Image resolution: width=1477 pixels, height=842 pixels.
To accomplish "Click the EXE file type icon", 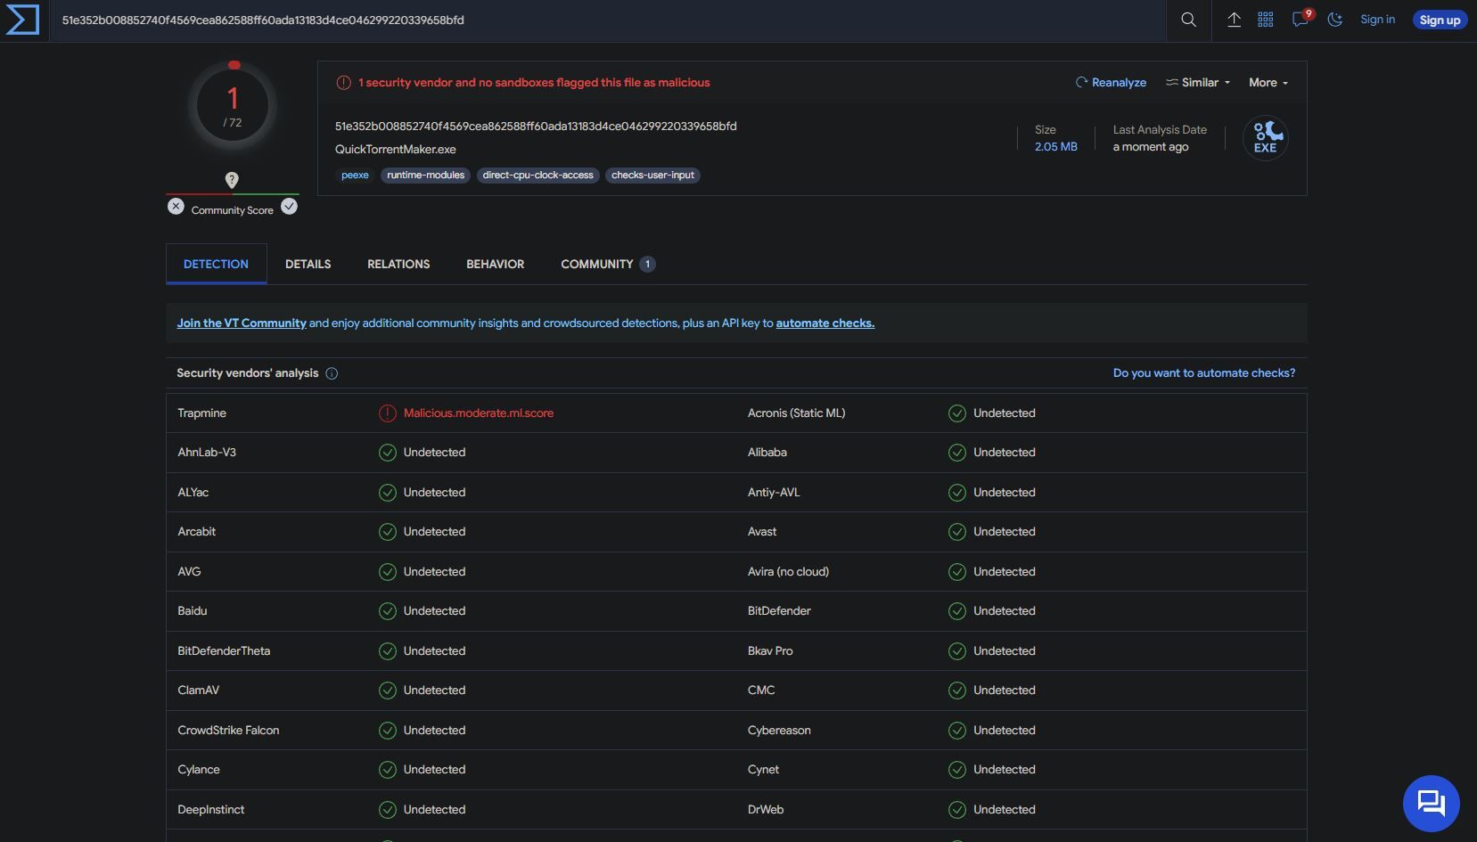I will pyautogui.click(x=1265, y=138).
